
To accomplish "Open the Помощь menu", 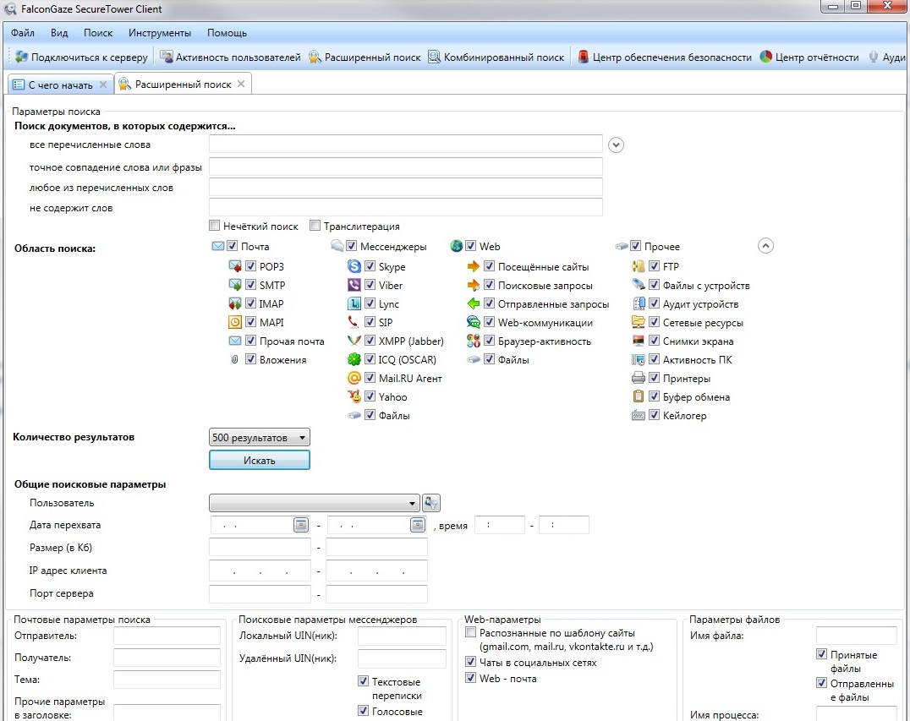I will (x=227, y=33).
